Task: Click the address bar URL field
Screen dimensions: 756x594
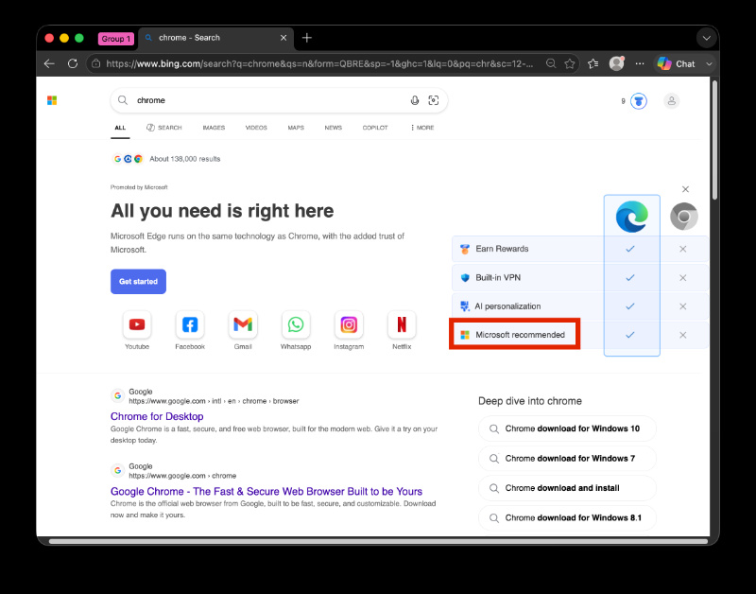Action: coord(319,63)
